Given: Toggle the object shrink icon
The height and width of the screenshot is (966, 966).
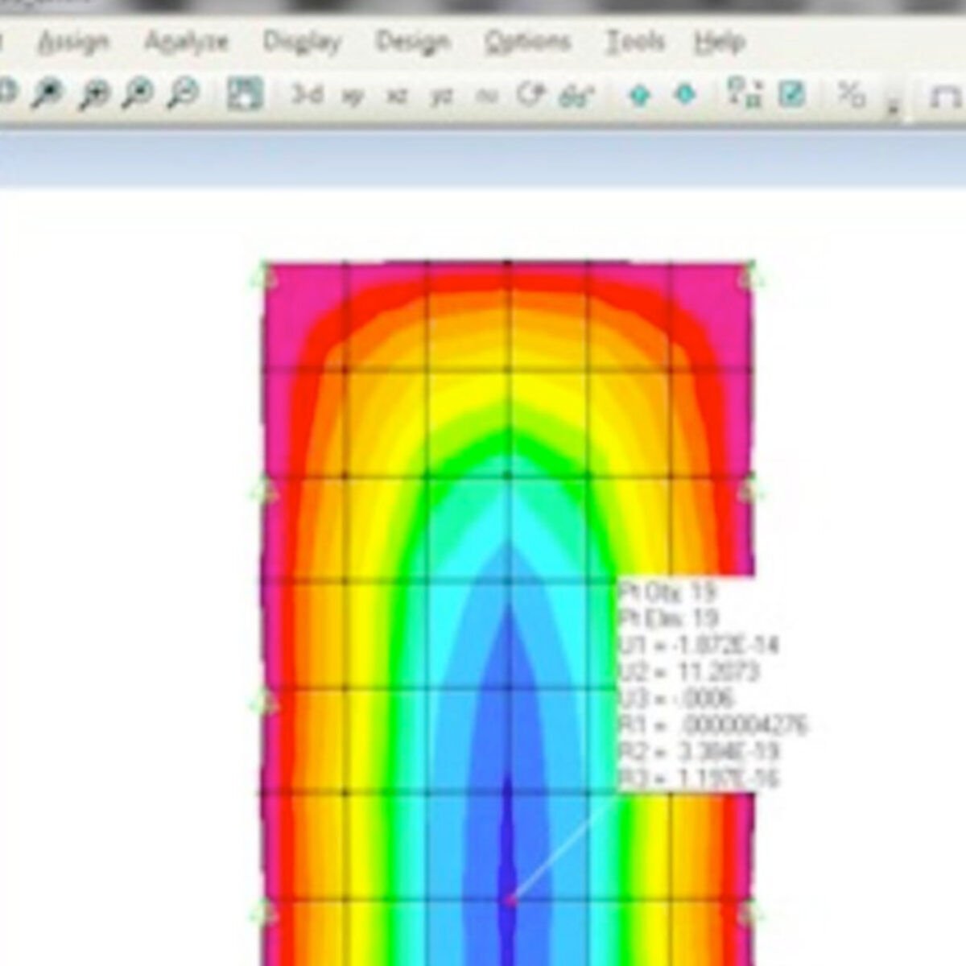Looking at the screenshot, I should click(x=744, y=93).
